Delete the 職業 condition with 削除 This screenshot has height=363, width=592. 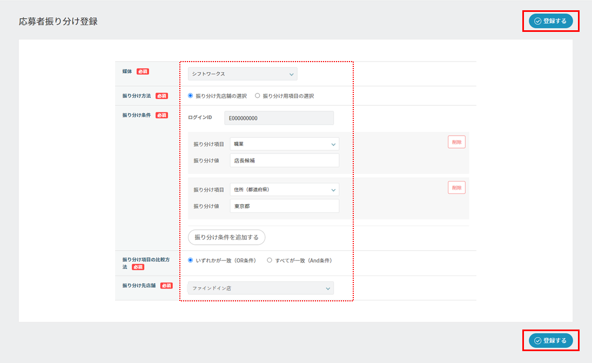pyautogui.click(x=456, y=142)
